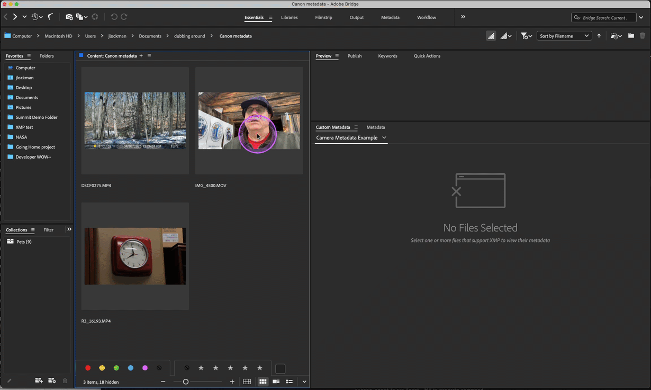Switch to the Filmstrip workspace

(x=323, y=17)
